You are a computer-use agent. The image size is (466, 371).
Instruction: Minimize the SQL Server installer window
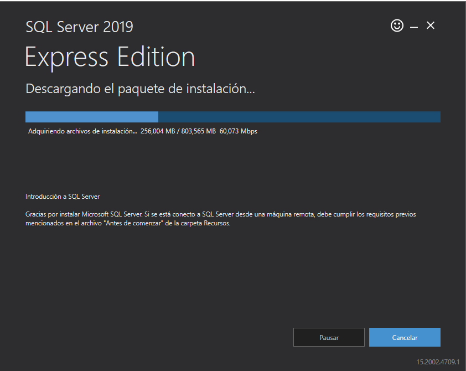coord(414,27)
